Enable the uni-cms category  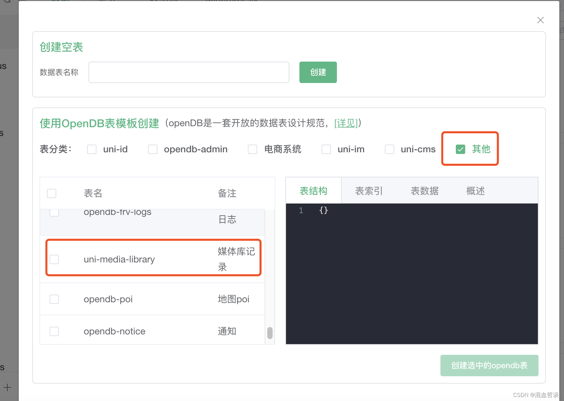(x=389, y=149)
